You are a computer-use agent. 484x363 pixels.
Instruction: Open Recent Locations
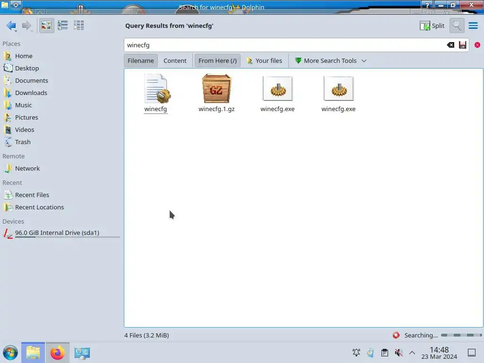pyautogui.click(x=39, y=207)
